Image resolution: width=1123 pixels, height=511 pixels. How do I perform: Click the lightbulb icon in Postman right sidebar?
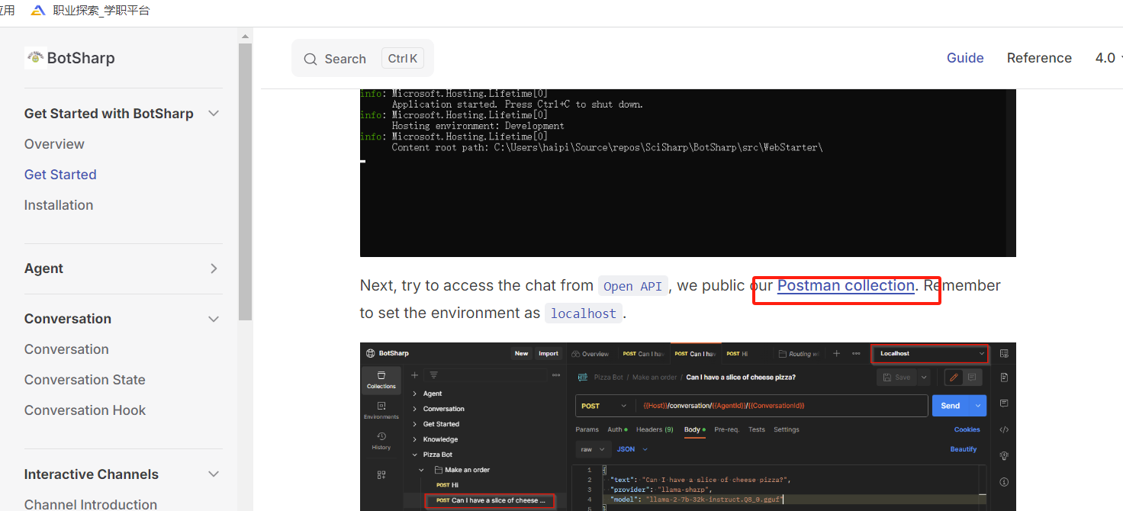[1004, 456]
